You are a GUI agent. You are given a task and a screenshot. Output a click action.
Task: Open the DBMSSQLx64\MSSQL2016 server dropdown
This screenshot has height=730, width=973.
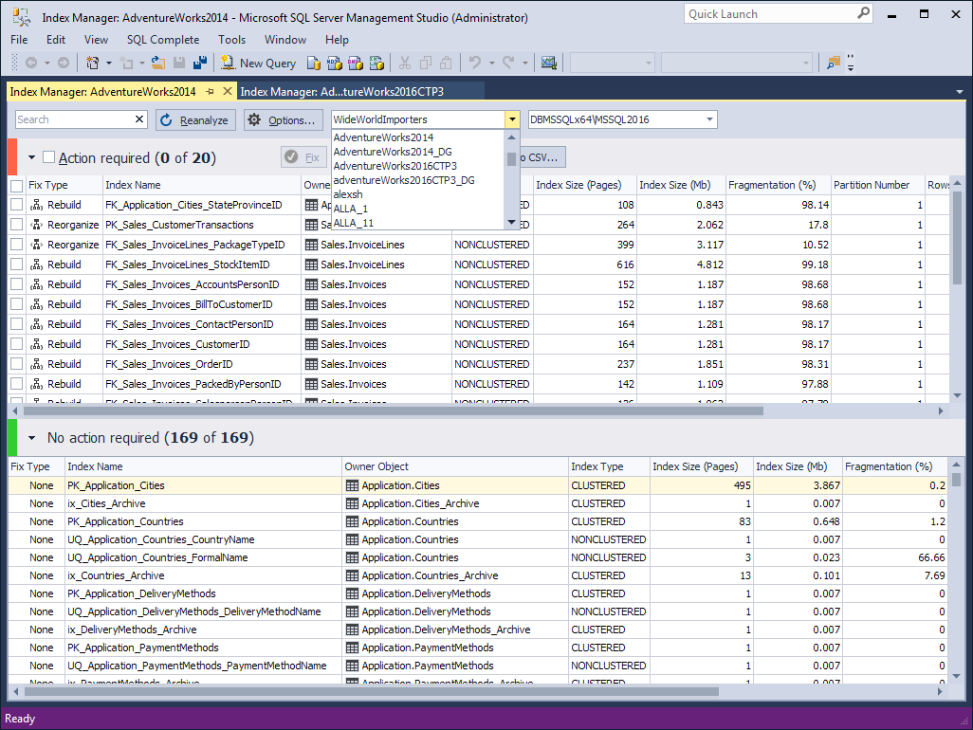point(709,119)
